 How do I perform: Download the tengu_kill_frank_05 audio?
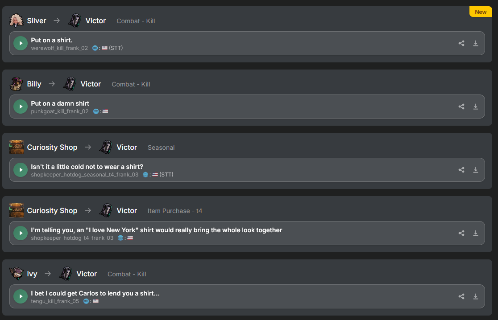(475, 296)
